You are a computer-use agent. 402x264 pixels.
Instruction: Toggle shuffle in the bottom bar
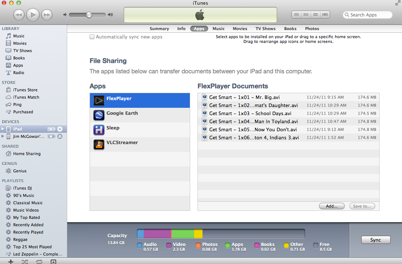coord(25,261)
